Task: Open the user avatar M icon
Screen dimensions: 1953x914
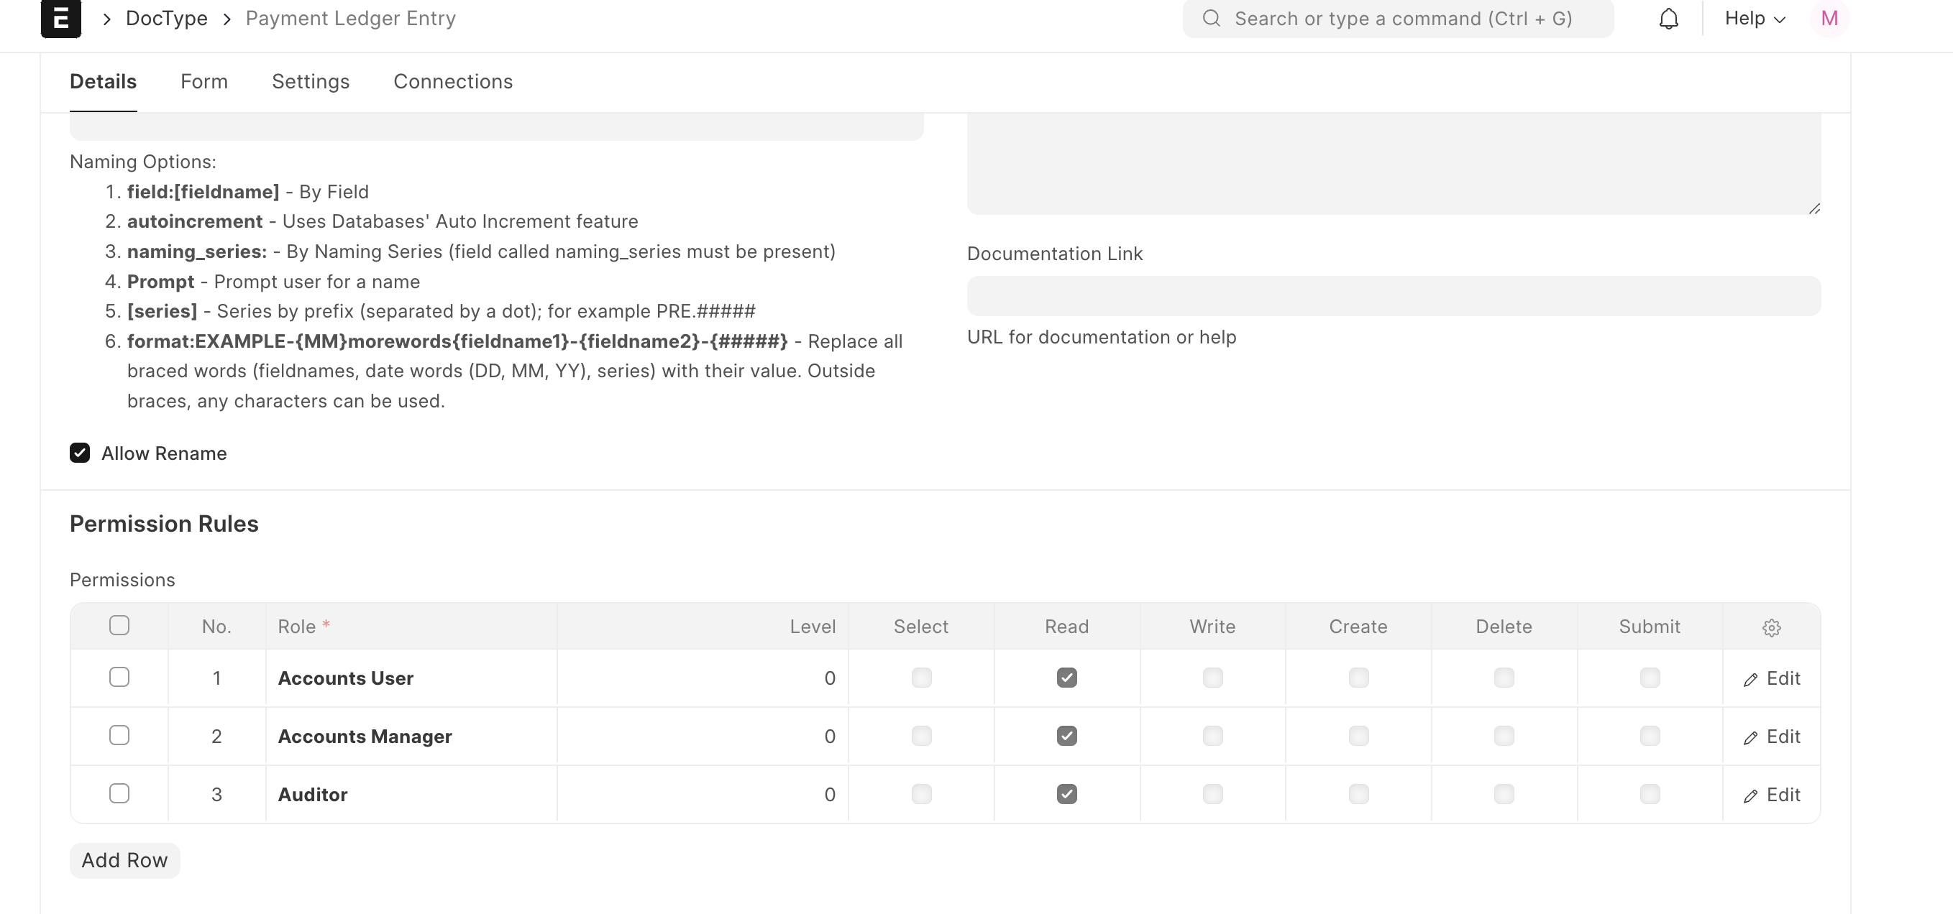Action: coord(1829,18)
